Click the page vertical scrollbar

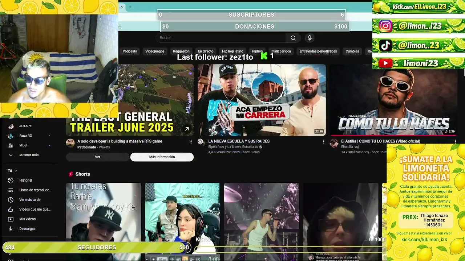pyautogui.click(x=464, y=72)
